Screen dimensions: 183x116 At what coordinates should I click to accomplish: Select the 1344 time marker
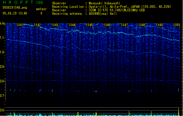[x=72, y=25]
